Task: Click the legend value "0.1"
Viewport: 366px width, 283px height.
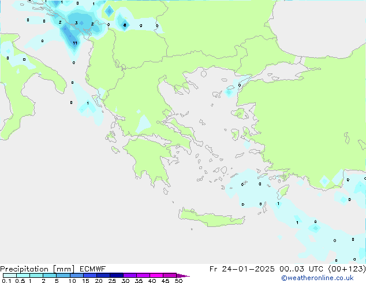Action: [x=6, y=281]
